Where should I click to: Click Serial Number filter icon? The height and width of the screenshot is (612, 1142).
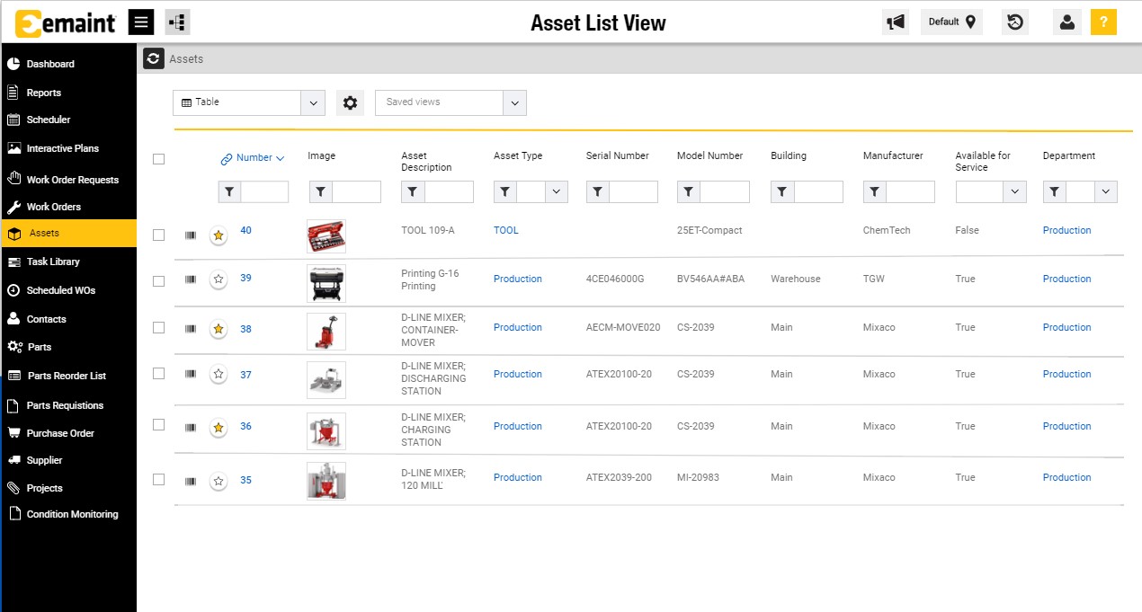pos(597,191)
